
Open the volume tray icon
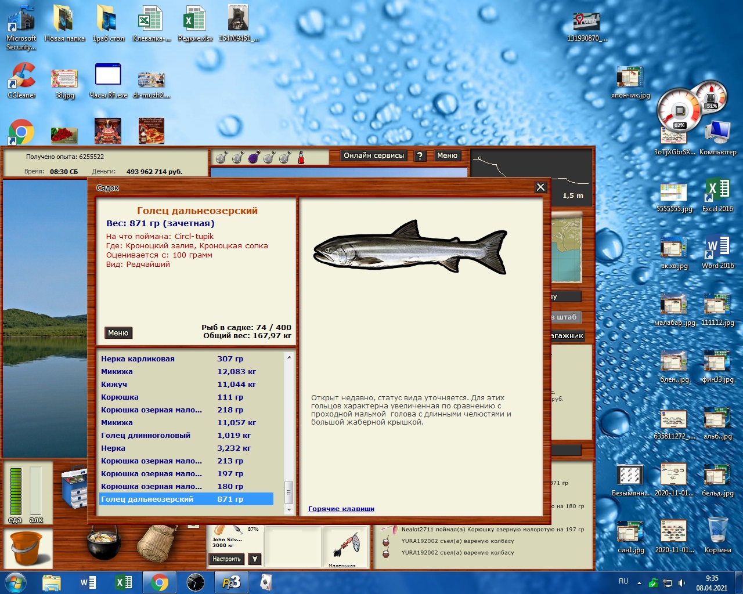[682, 583]
